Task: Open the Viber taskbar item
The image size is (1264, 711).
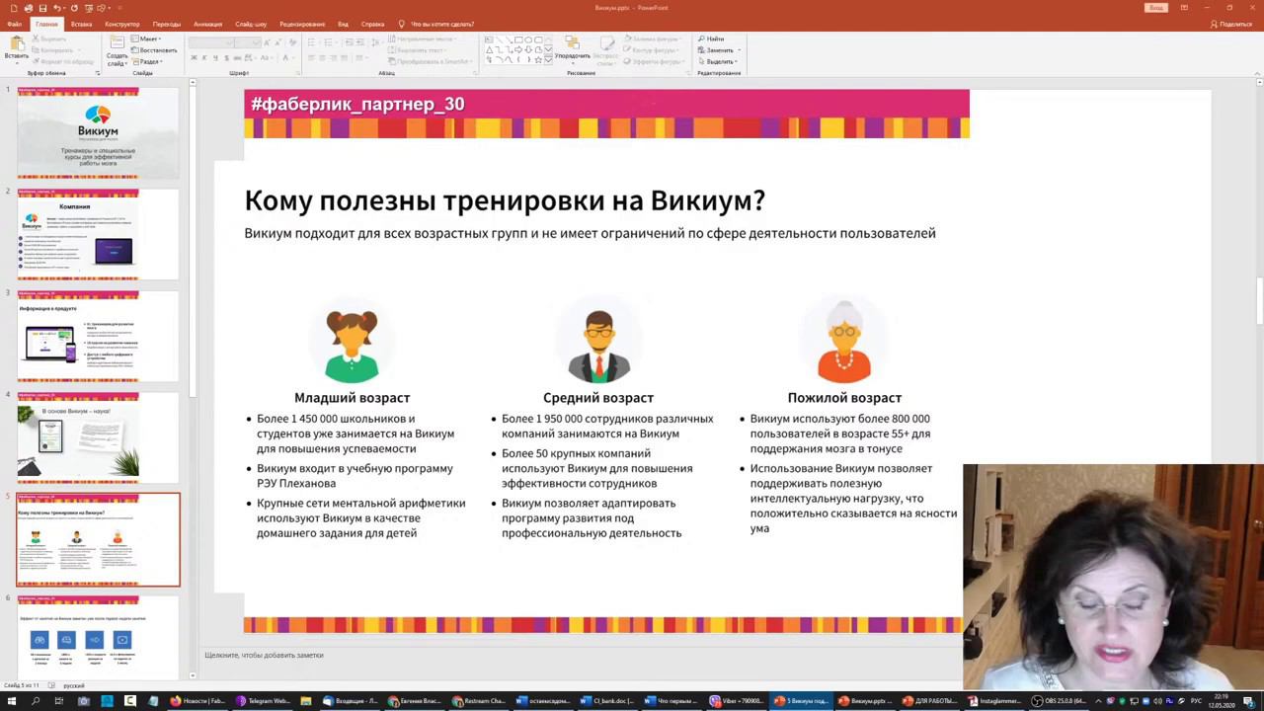Action: (x=738, y=701)
